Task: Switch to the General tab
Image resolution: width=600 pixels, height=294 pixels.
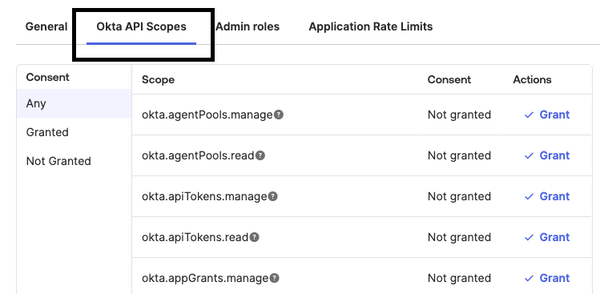Action: pos(46,26)
